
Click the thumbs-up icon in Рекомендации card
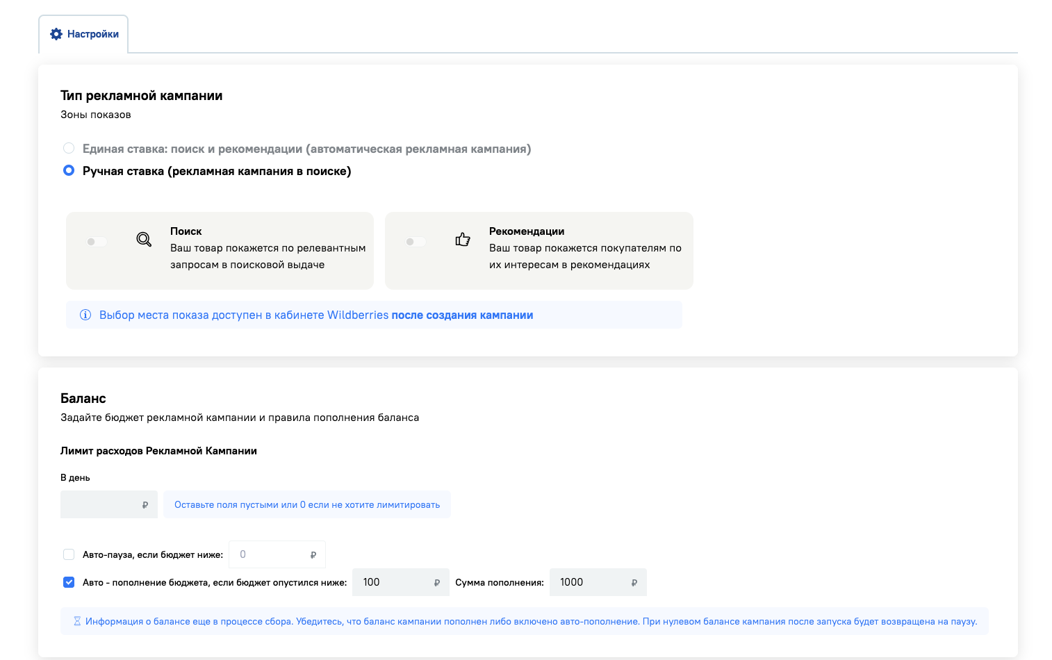click(463, 240)
